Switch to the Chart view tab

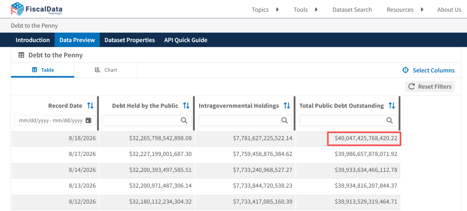tap(106, 70)
